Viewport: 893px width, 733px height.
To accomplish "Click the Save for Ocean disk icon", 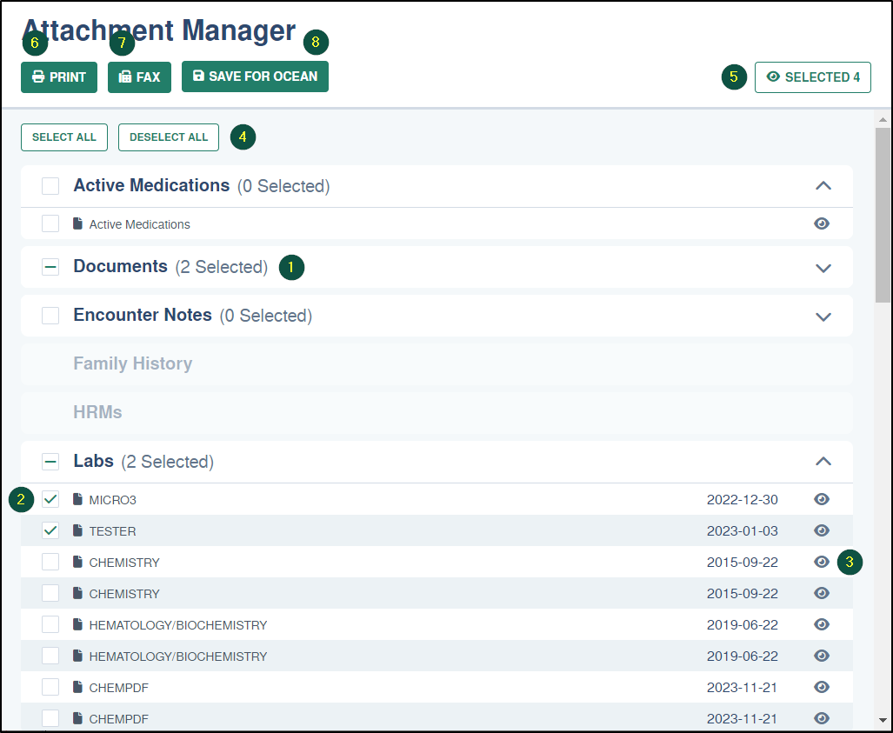I will [x=198, y=76].
